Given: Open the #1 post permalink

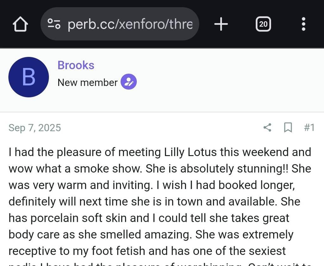Looking at the screenshot, I should pyautogui.click(x=309, y=128).
